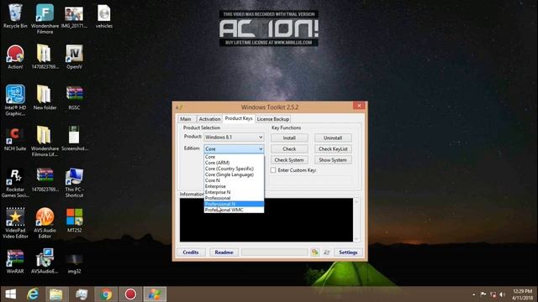Open Google Chrome from taskbar
538x302 pixels.
pos(106,294)
